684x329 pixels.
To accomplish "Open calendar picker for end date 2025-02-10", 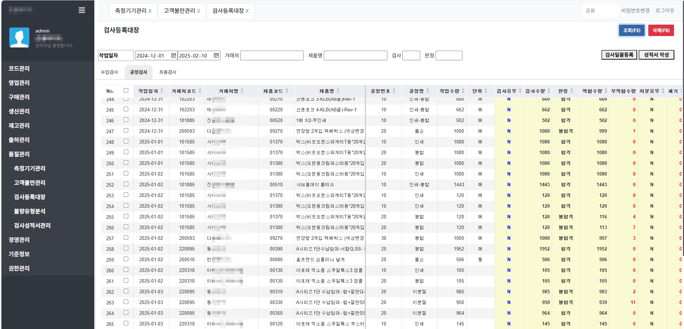I will pyautogui.click(x=216, y=55).
